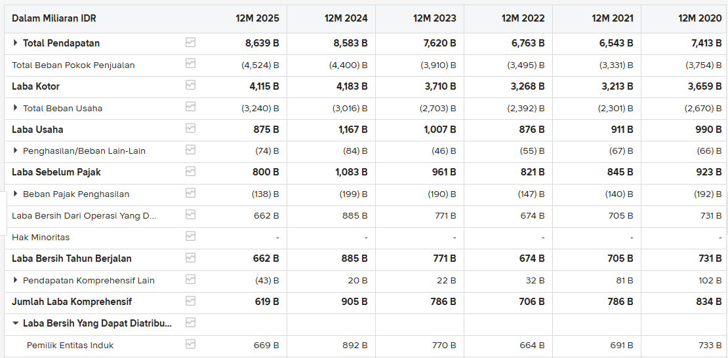Image resolution: width=728 pixels, height=358 pixels.
Task: Open chart icon for Laba Bersih Dari Operasi
Action: pos(190,215)
